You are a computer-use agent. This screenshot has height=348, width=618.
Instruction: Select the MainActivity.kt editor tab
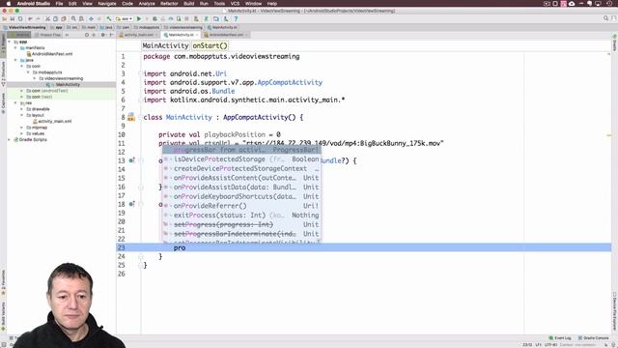(x=182, y=35)
